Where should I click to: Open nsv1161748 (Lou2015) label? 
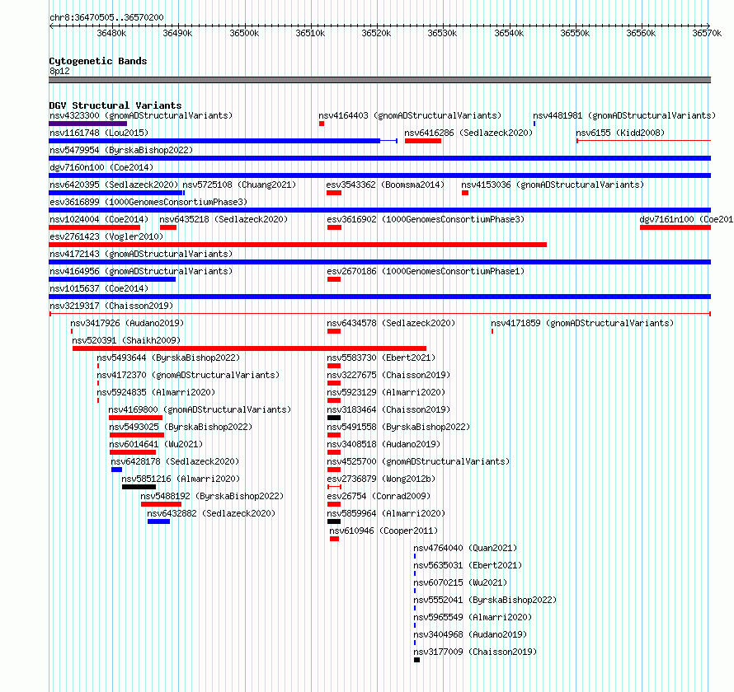(99, 133)
